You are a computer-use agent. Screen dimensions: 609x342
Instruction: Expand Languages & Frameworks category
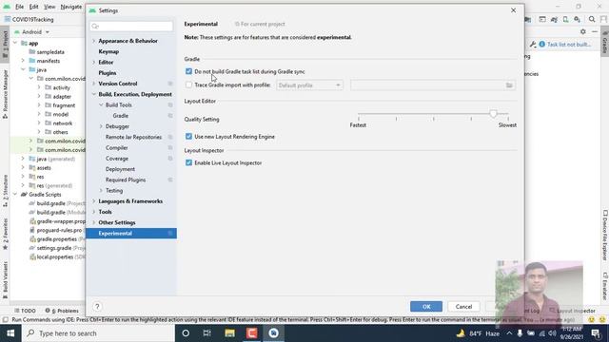(94, 201)
